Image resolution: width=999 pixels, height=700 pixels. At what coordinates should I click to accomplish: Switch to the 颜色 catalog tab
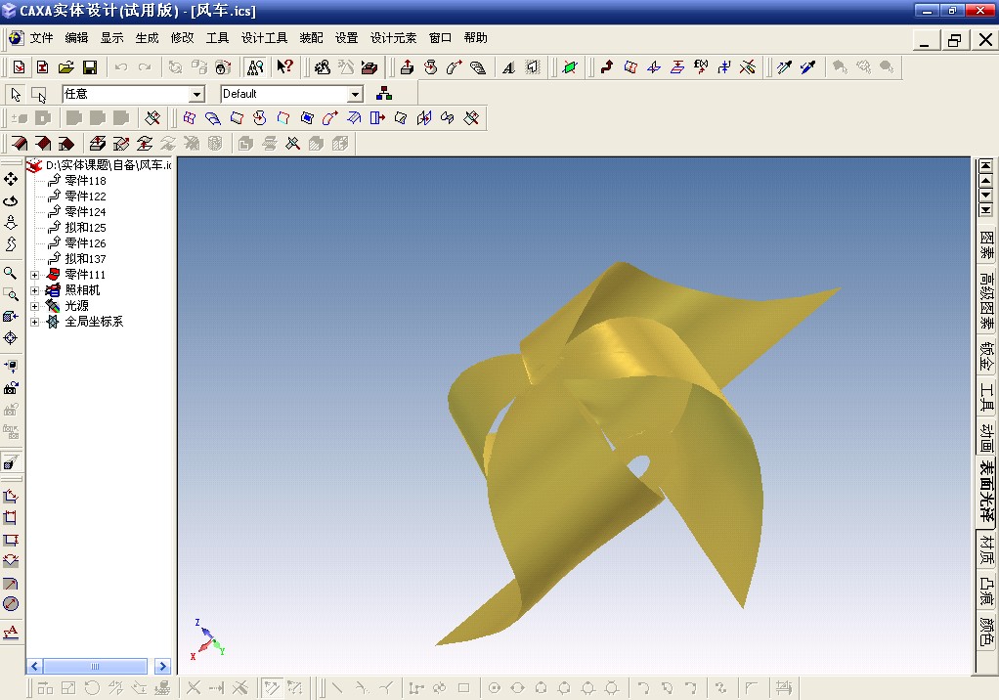pos(985,631)
